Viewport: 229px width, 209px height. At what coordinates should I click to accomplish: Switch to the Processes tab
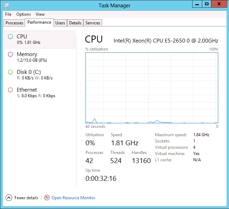14,23
